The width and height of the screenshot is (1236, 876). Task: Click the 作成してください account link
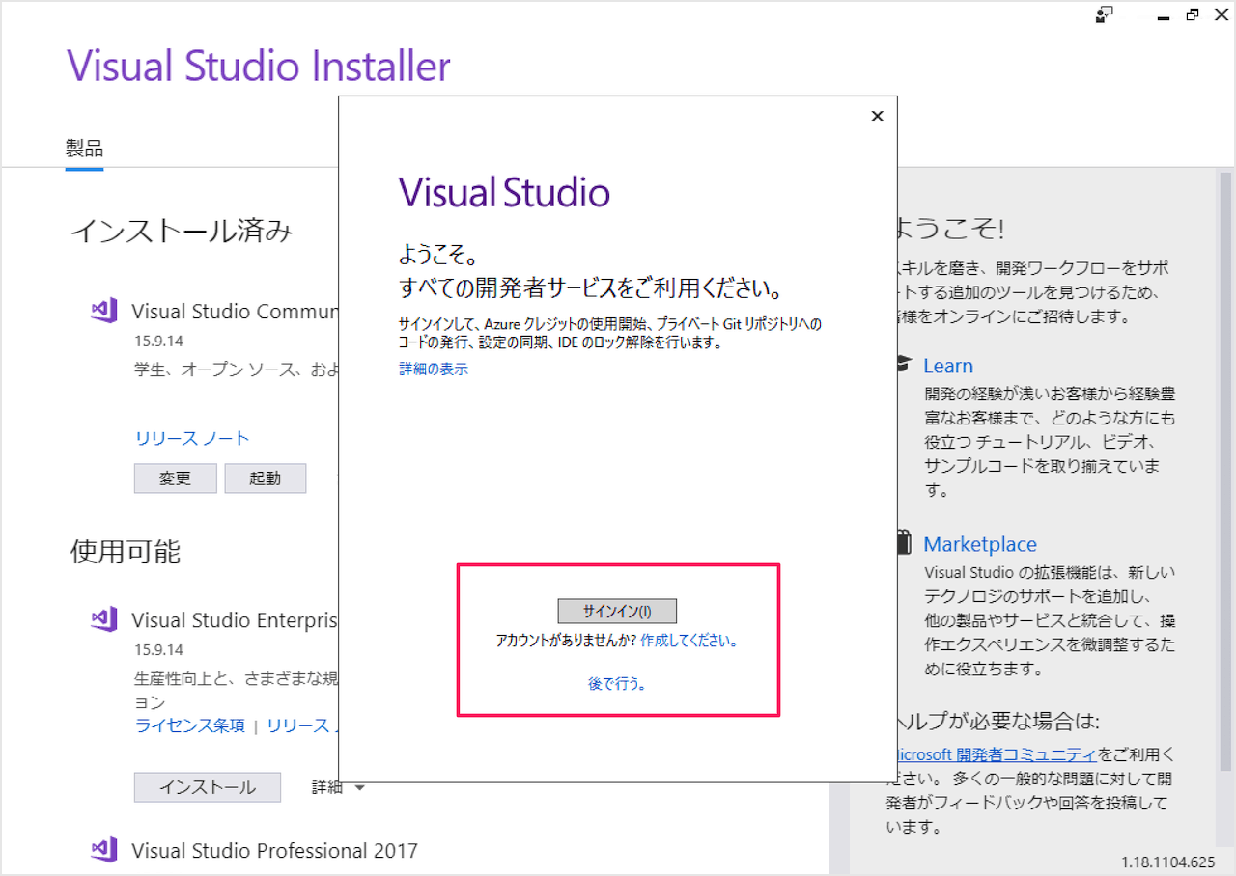688,640
